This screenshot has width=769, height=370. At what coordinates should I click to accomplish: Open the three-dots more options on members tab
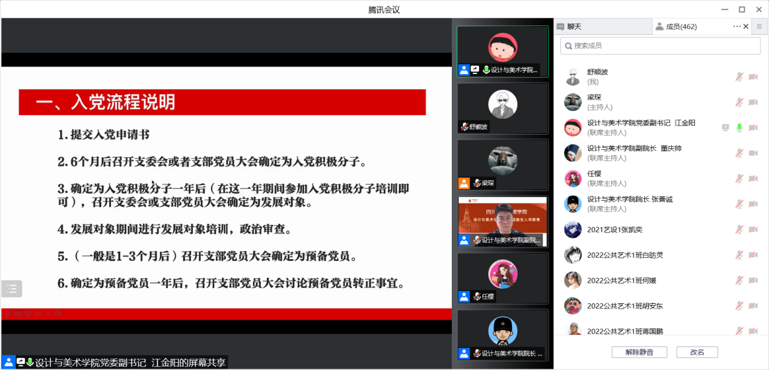tap(737, 27)
